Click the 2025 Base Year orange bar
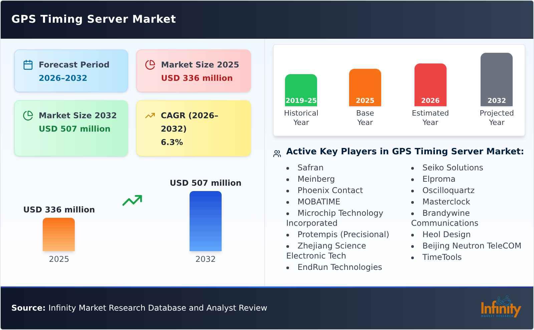Image resolution: width=534 pixels, height=330 pixels. coord(365,87)
